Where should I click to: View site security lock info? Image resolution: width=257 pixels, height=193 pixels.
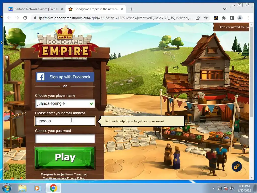coord(35,18)
